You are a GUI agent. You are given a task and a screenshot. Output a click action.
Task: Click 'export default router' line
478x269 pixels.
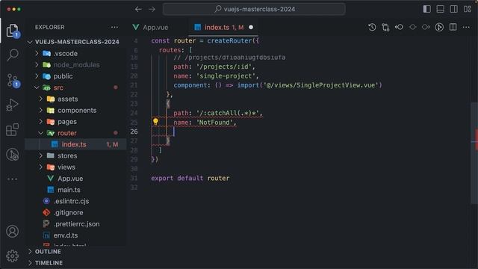190,178
